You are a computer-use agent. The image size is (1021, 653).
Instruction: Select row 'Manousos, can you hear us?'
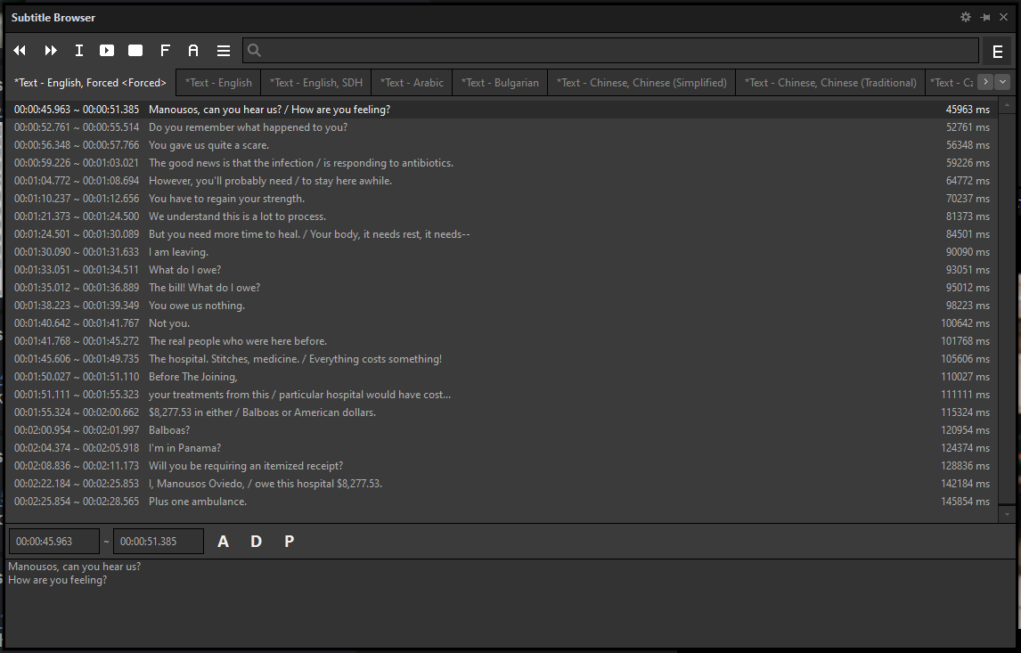(x=502, y=110)
